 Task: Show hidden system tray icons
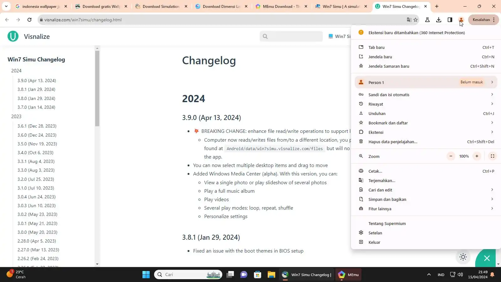429,275
